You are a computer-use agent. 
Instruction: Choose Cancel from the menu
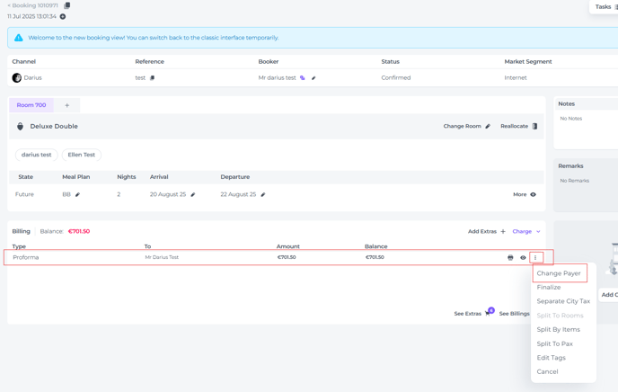coord(547,372)
